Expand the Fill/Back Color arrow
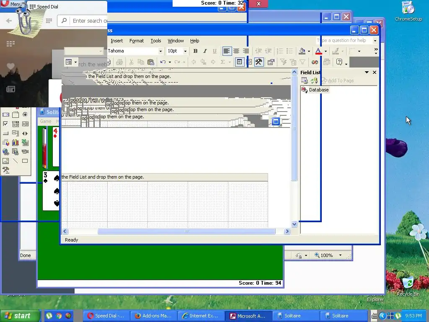The image size is (429, 322). [x=309, y=51]
